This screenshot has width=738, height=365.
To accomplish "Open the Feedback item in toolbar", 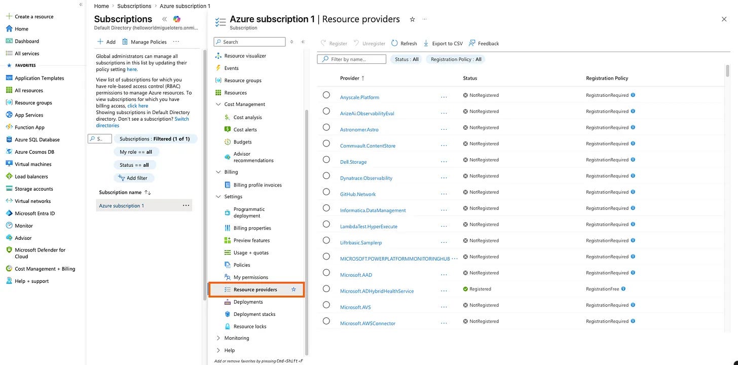I will (x=484, y=44).
